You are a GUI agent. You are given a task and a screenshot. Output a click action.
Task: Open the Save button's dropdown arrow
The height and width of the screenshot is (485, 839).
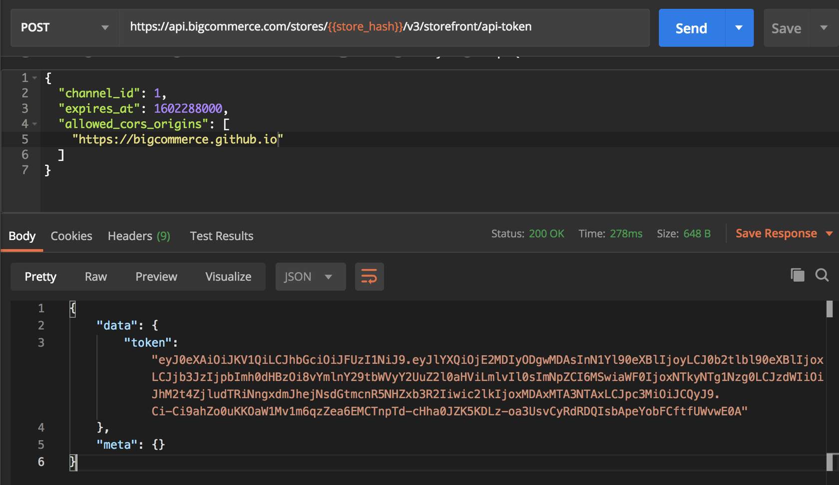824,28
